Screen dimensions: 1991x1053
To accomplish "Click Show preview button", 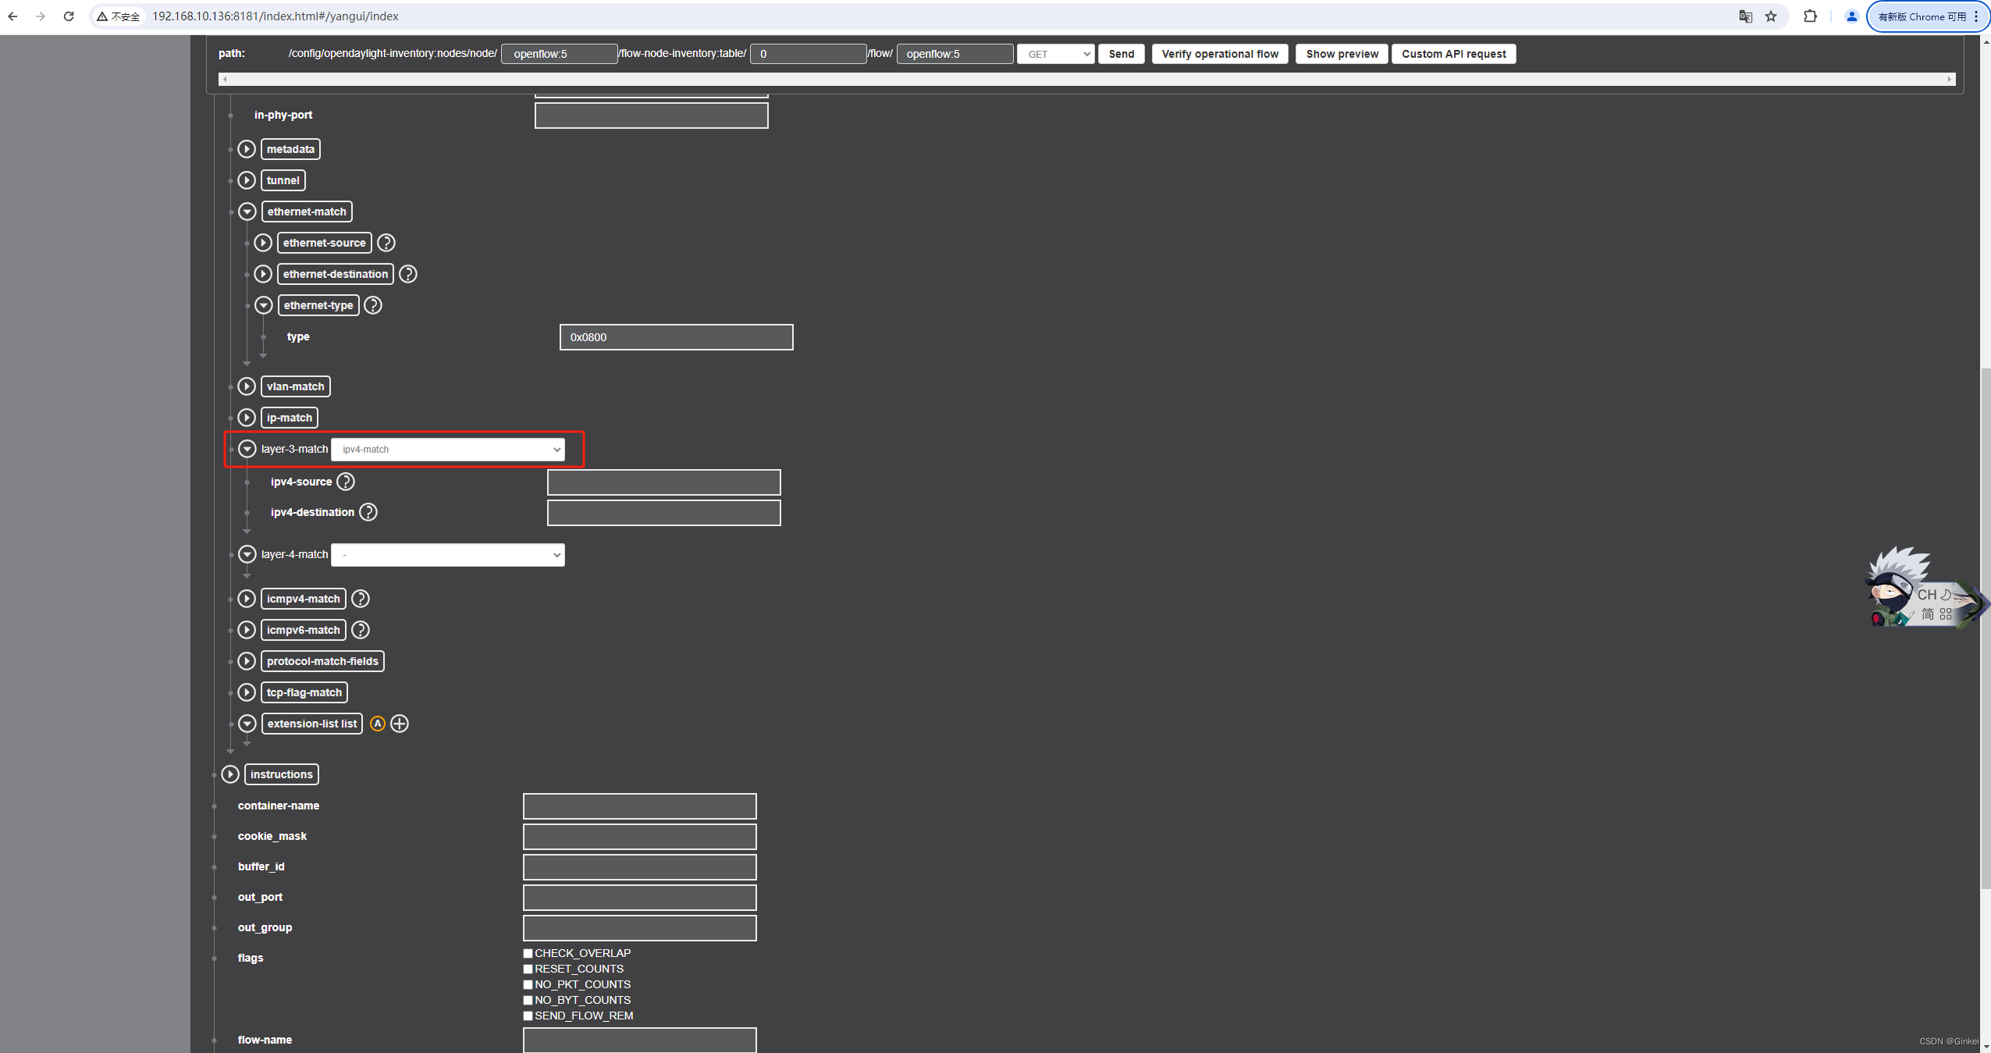I will pyautogui.click(x=1341, y=52).
